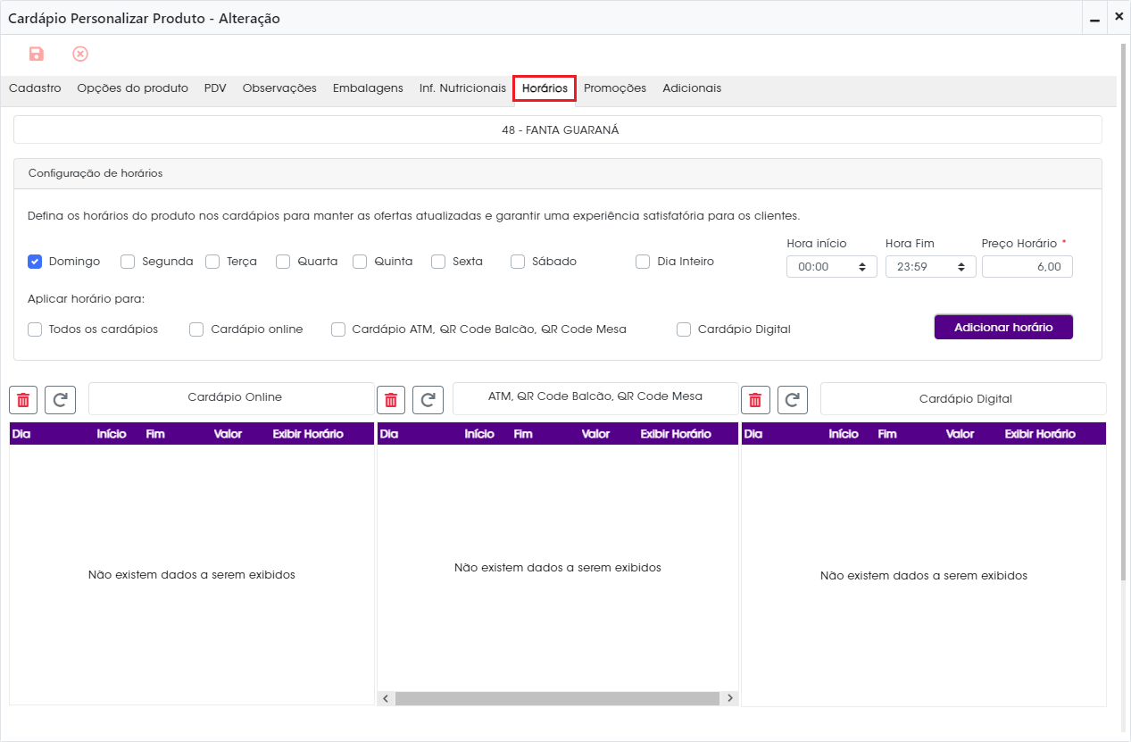Click the Hora Fim time field
The height and width of the screenshot is (742, 1131).
[931, 267]
